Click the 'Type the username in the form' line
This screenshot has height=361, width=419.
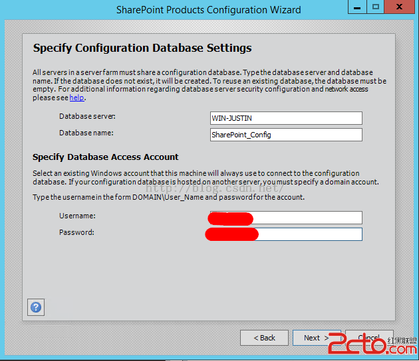point(169,197)
